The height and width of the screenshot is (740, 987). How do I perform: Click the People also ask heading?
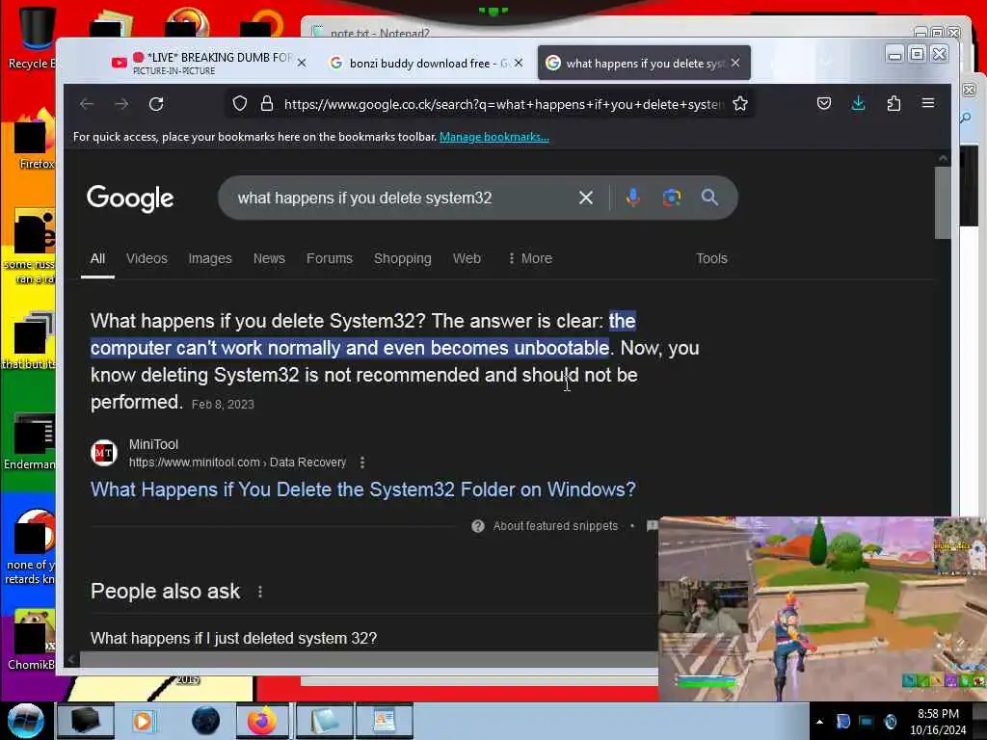(x=165, y=592)
